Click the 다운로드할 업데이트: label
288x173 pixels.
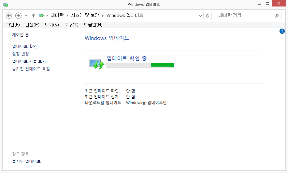[x=103, y=103]
